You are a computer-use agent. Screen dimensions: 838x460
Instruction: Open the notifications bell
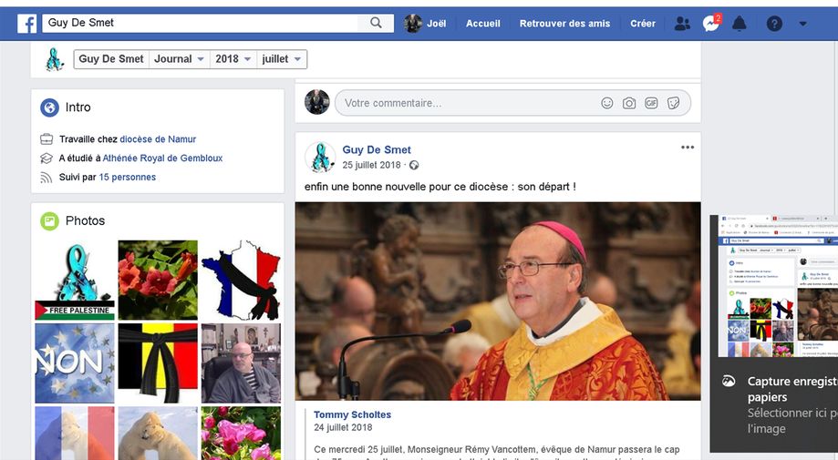pyautogui.click(x=740, y=24)
